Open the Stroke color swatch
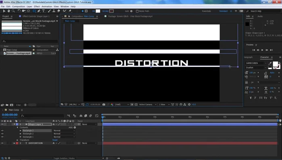 pos(111,11)
